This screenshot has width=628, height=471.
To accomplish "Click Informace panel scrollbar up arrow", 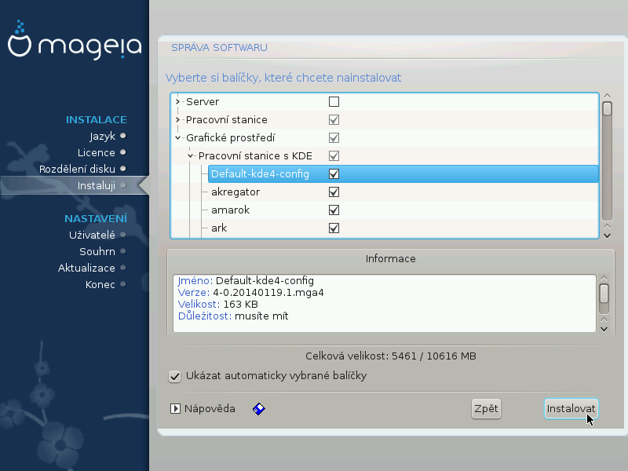I will [604, 278].
